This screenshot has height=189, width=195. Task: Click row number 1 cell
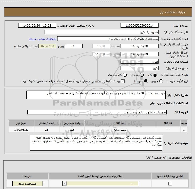click(x=184, y=130)
